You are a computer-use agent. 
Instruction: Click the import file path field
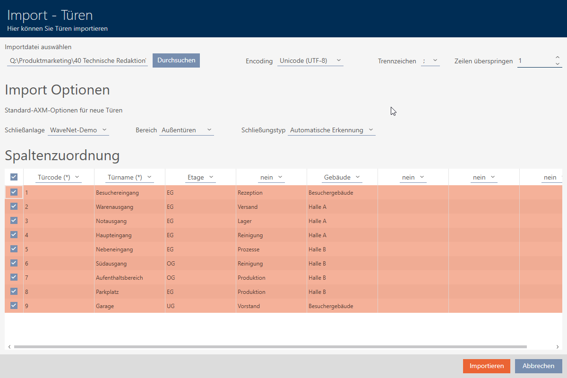coord(77,61)
